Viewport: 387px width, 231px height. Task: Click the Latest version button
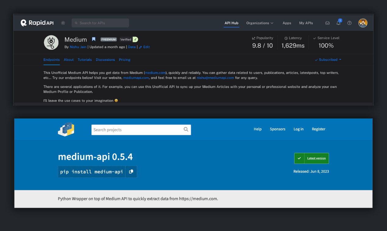click(x=311, y=158)
